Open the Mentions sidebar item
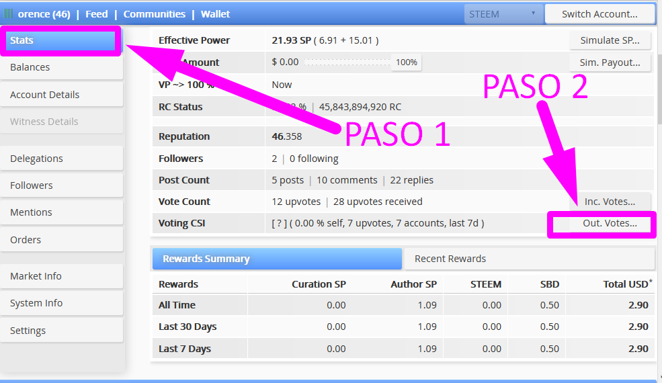This screenshot has width=662, height=383. (x=62, y=212)
